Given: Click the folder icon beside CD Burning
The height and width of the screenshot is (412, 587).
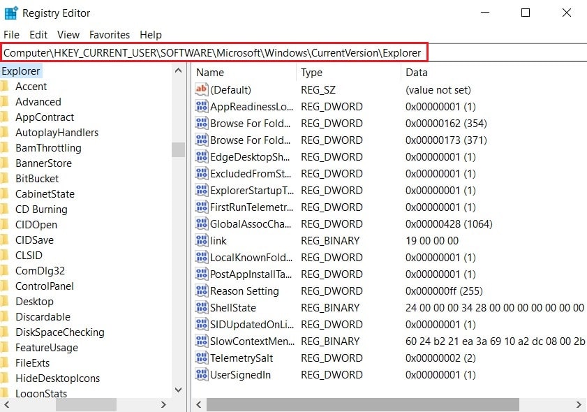Looking at the screenshot, I should (4, 209).
